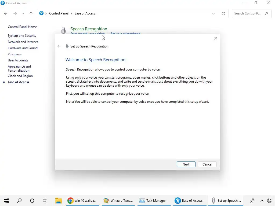Select Ease of Access in the breadcrumb

pos(85,13)
